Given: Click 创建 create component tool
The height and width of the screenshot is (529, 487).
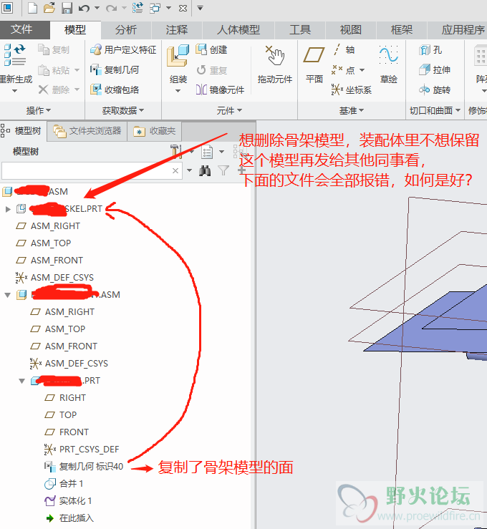Looking at the screenshot, I should pyautogui.click(x=211, y=50).
